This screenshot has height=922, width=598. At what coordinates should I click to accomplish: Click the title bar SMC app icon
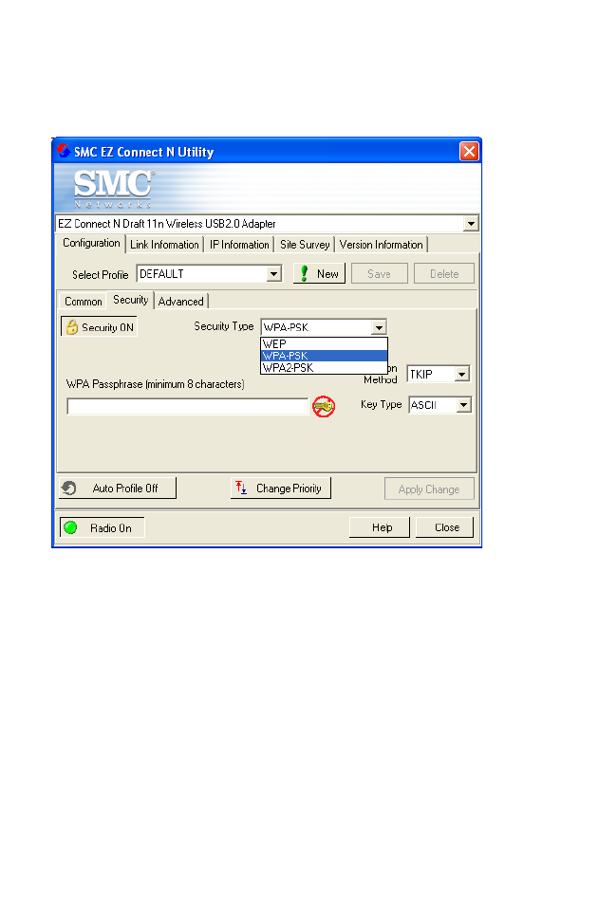point(63,151)
